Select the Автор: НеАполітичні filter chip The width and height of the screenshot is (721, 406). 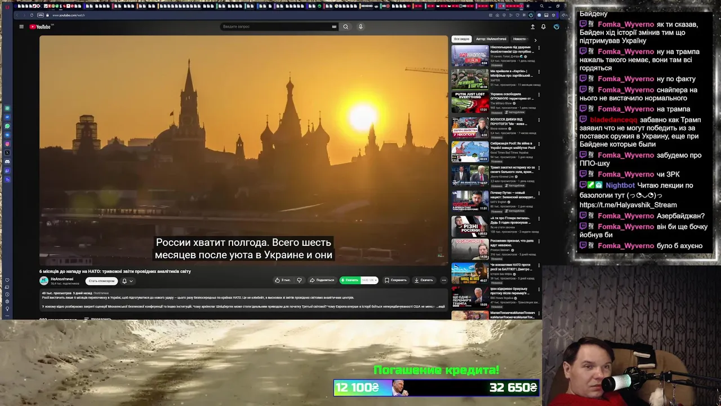click(x=491, y=39)
